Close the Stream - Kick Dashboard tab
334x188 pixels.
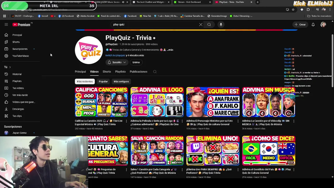tap(210, 2)
